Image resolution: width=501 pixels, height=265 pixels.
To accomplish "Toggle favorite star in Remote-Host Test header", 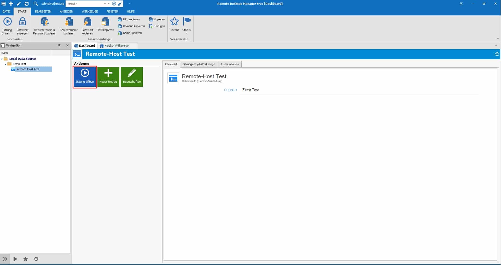I will (497, 54).
